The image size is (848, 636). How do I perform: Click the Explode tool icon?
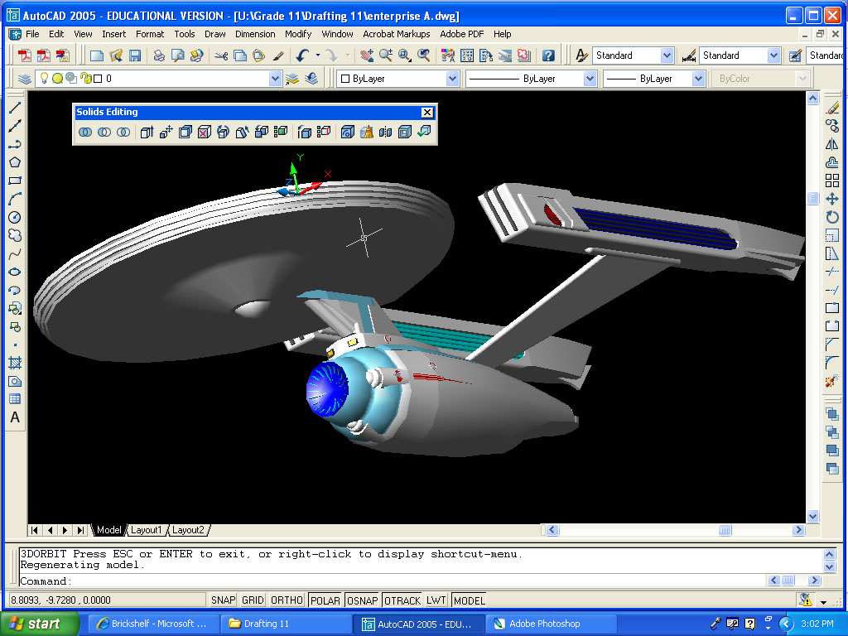(x=832, y=382)
